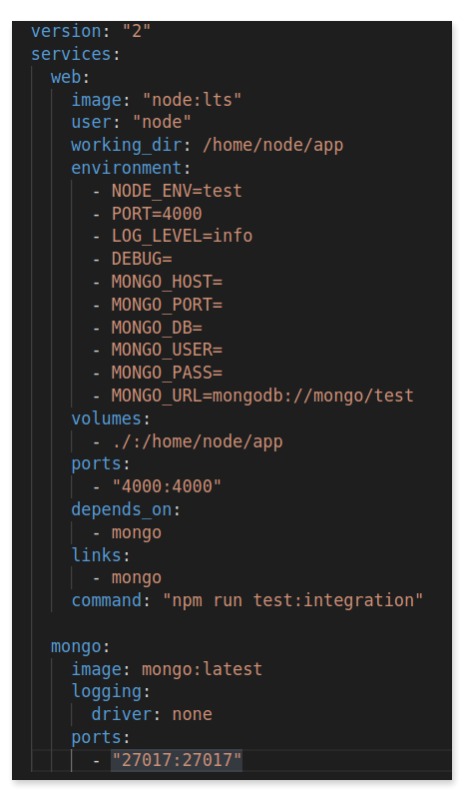Click the user "node" value
464x800 pixels.
[x=162, y=122]
